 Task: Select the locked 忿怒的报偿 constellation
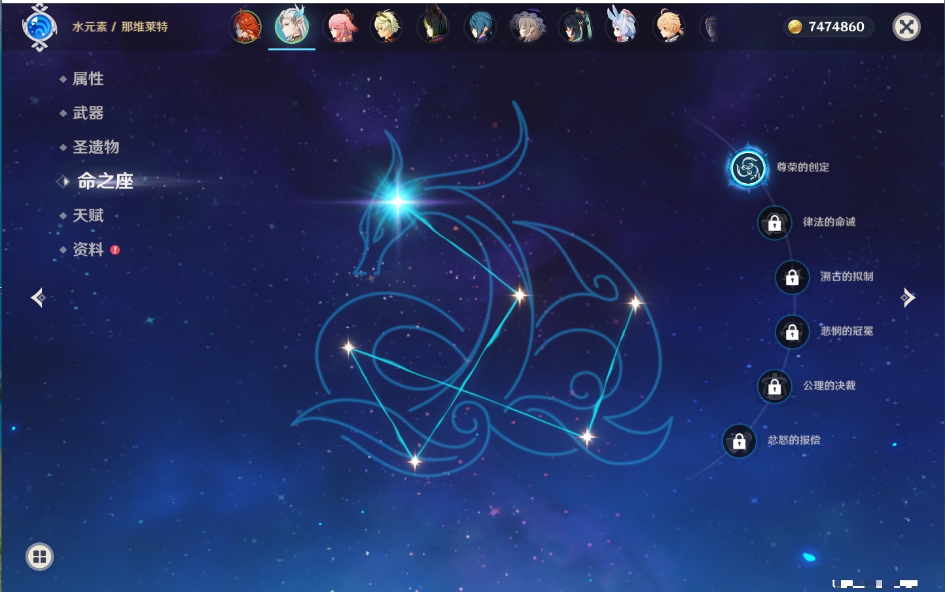point(739,442)
